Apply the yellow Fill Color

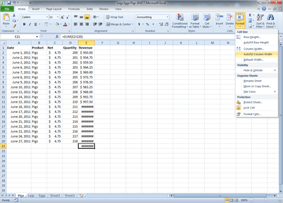coord(57,24)
